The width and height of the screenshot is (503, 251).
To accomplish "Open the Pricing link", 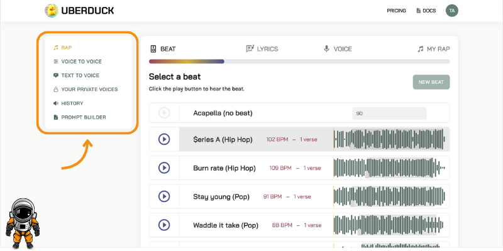I will coord(396,11).
